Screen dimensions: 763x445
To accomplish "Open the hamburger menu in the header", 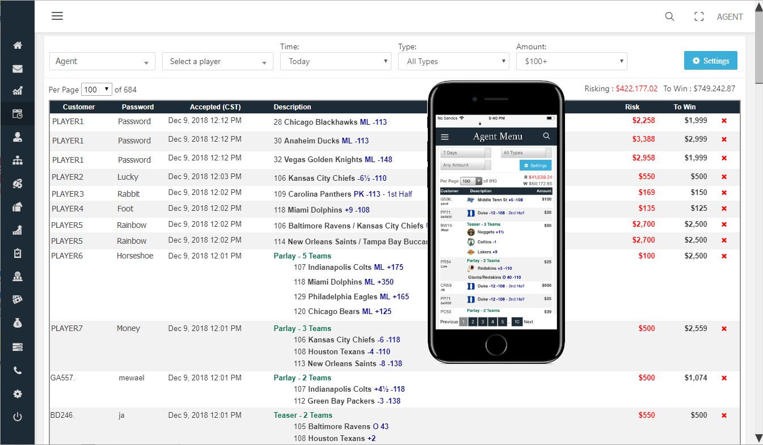I will [57, 16].
